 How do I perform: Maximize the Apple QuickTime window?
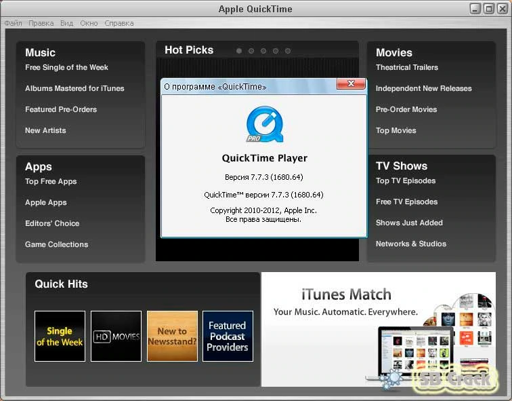pos(489,9)
